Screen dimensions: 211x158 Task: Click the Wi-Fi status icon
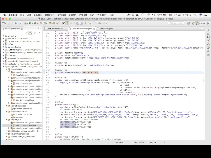(148, 15)
